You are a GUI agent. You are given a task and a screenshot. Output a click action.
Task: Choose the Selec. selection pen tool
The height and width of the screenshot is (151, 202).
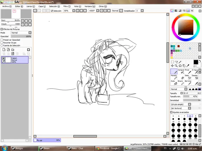(x=188, y=77)
